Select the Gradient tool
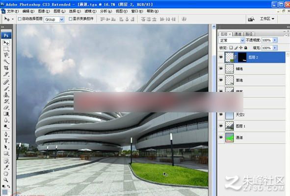This screenshot has width=290, height=196. [x=6, y=114]
